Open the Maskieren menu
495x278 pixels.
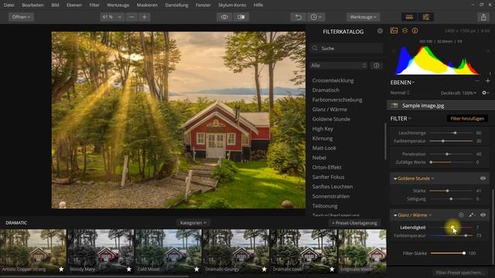point(147,5)
